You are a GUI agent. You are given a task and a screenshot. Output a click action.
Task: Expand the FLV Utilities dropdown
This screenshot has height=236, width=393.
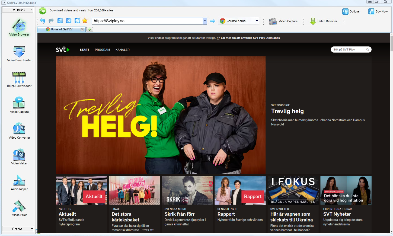pos(18,10)
